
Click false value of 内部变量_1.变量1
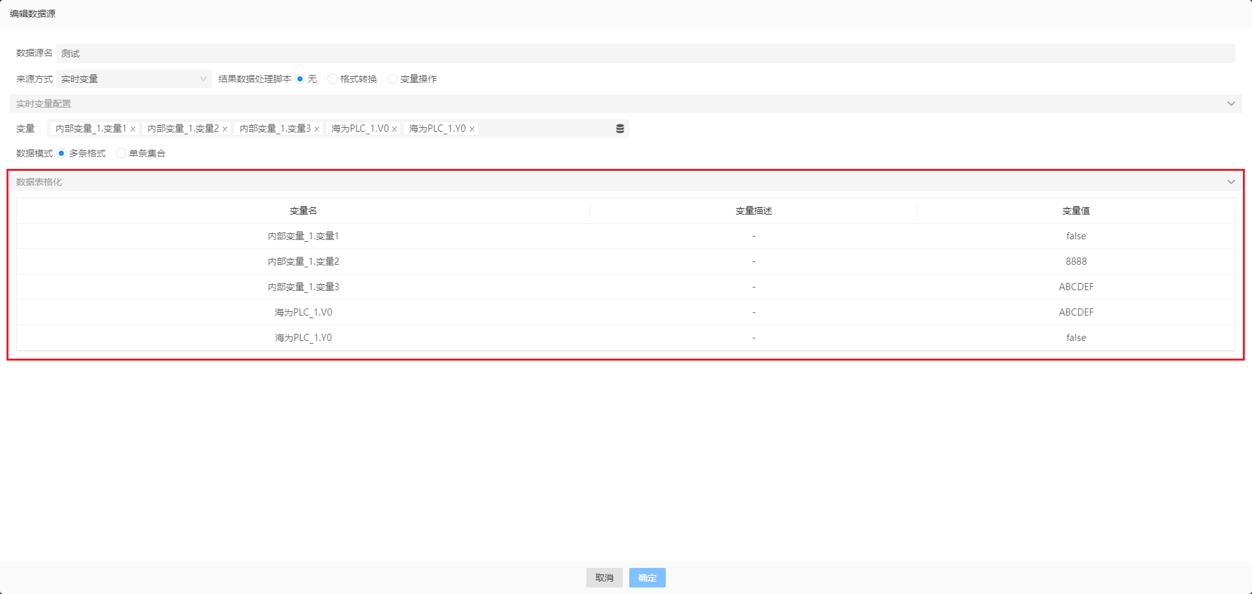[1076, 236]
